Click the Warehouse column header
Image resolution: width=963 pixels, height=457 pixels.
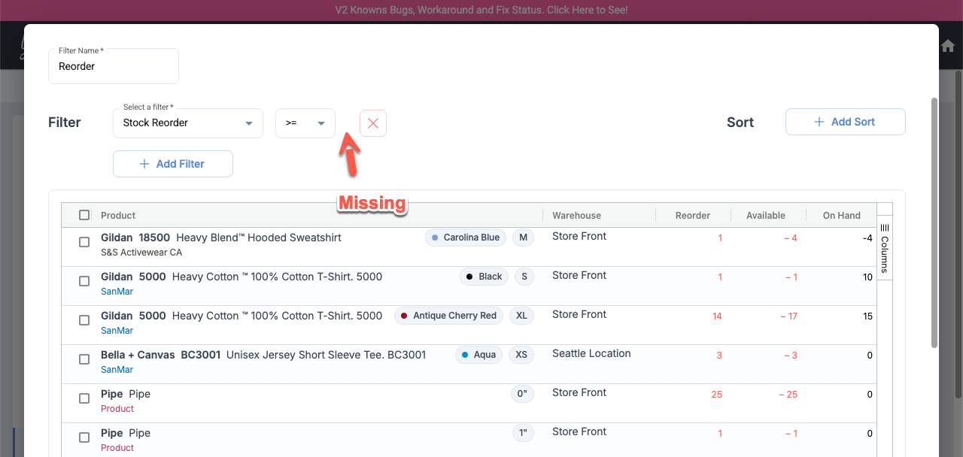(576, 215)
